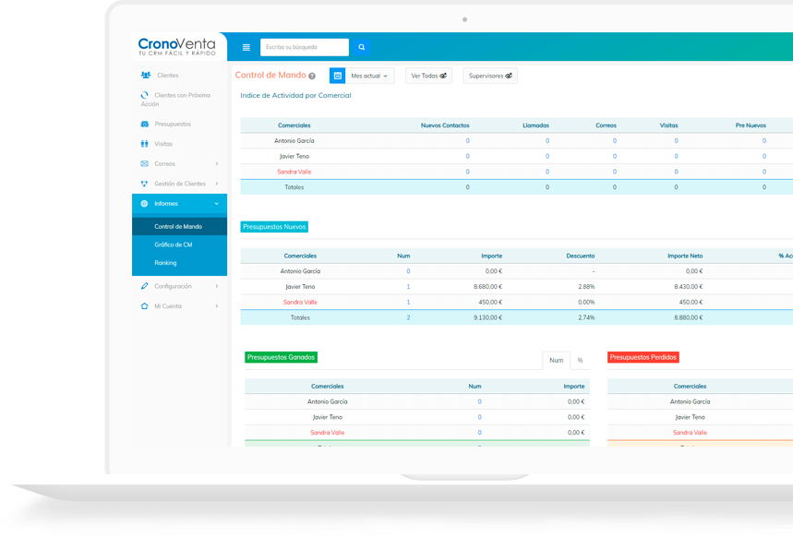793x537 pixels.
Task: Click Totales Num value in Presupuestos Nuevos
Action: pos(408,318)
